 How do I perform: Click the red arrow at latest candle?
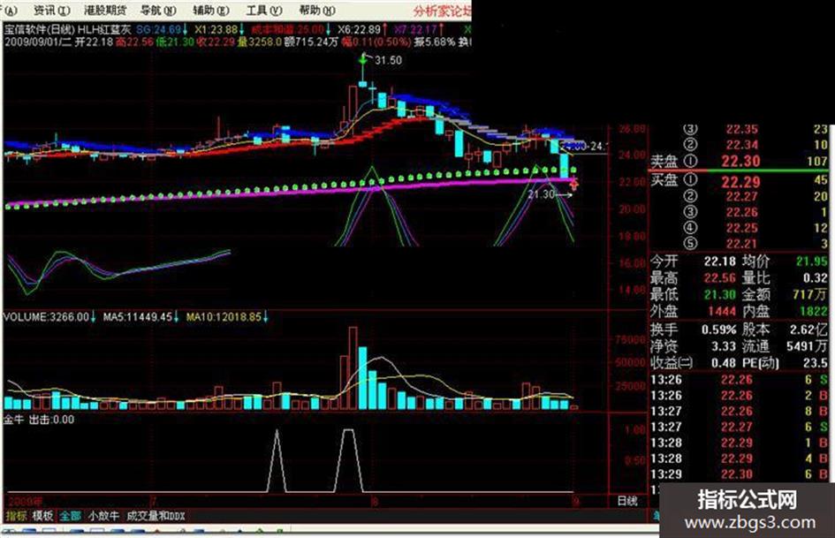574,185
